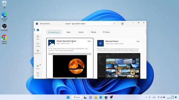Open the Simple-Type photo Viewer title
The image size is (179, 100).
tap(67, 41)
